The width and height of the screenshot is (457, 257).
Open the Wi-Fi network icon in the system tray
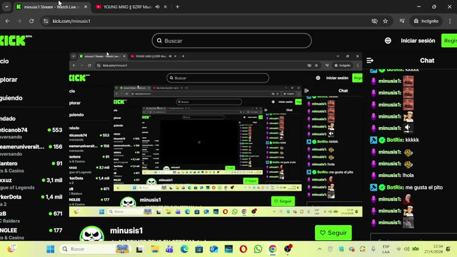[399, 249]
